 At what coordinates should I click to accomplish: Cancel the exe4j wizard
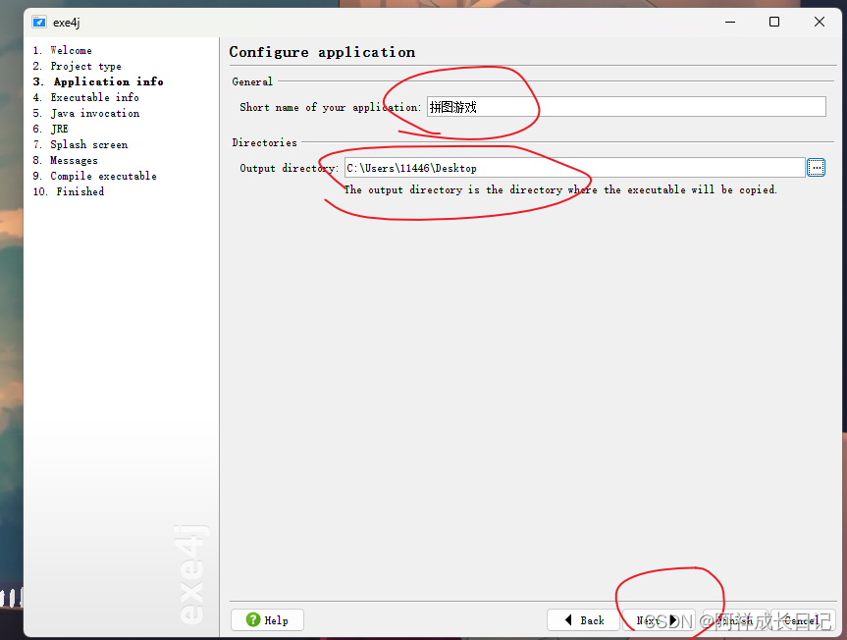click(800, 619)
